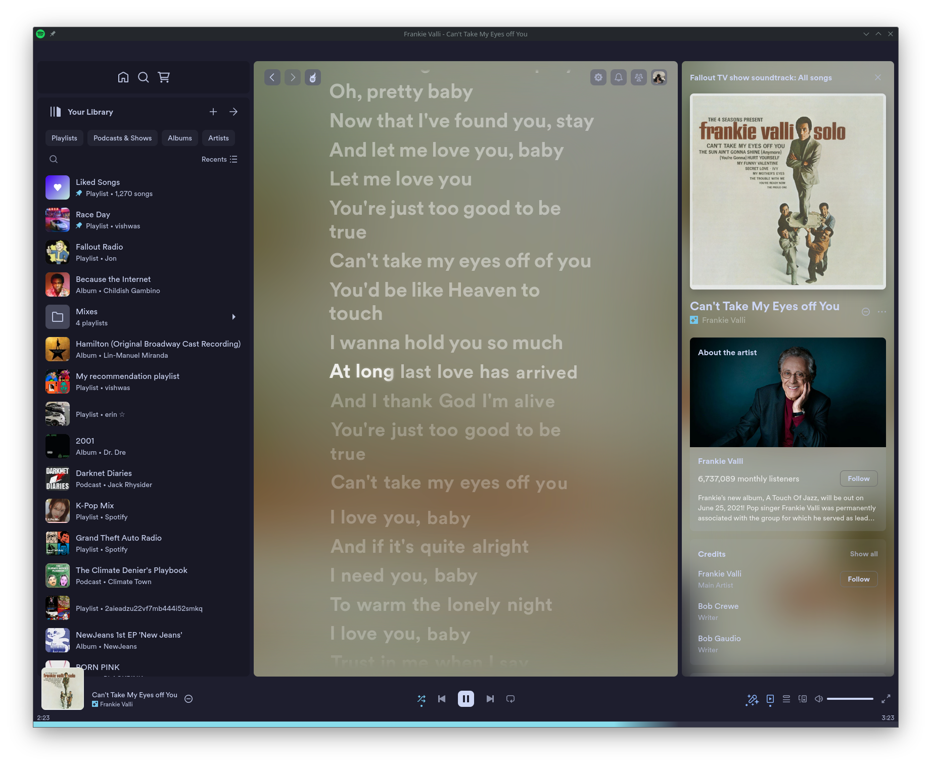Open Race Day playlist
This screenshot has width=932, height=767.
click(144, 220)
